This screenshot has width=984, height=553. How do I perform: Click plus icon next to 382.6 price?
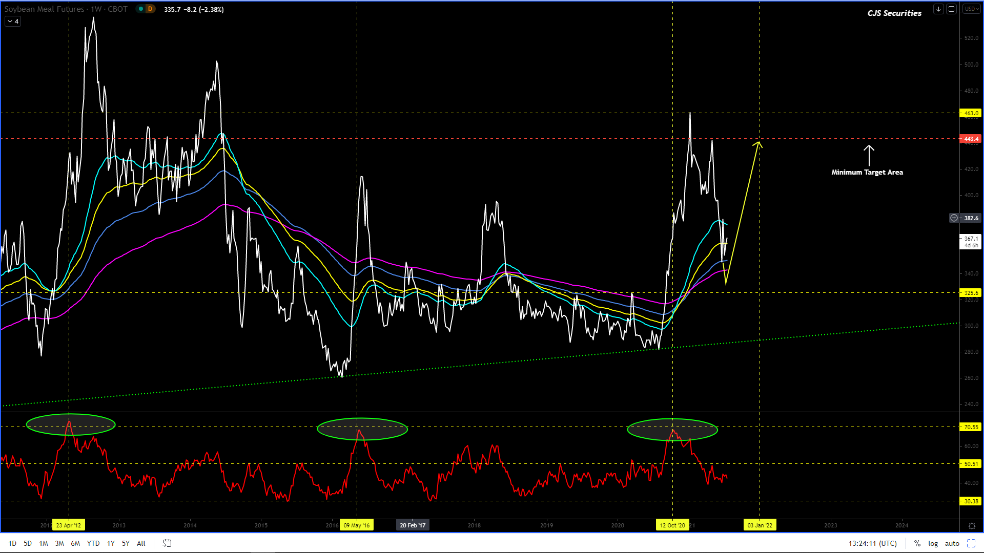point(954,218)
